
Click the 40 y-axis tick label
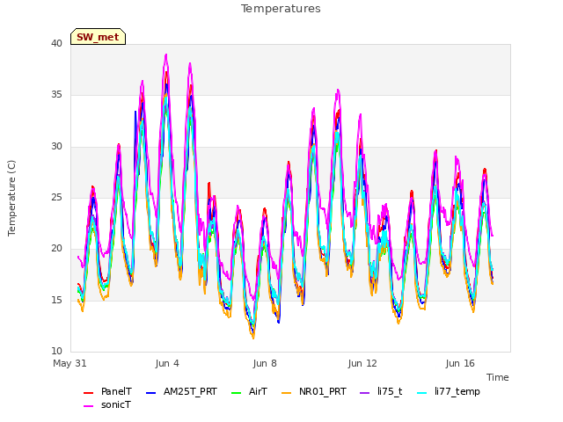click(x=56, y=44)
